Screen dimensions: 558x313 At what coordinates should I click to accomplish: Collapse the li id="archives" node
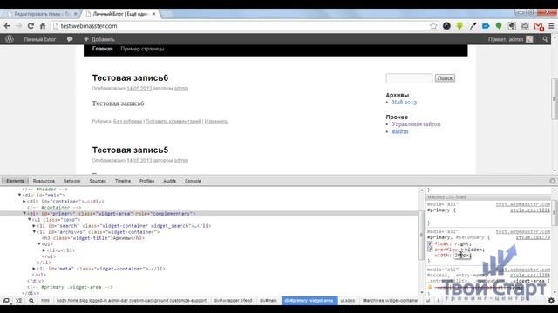(x=34, y=232)
